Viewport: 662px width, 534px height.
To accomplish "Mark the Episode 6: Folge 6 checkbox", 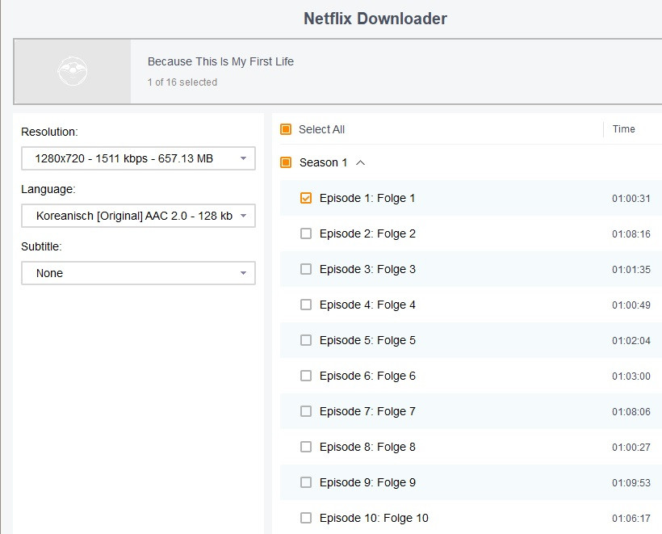I will click(x=306, y=376).
